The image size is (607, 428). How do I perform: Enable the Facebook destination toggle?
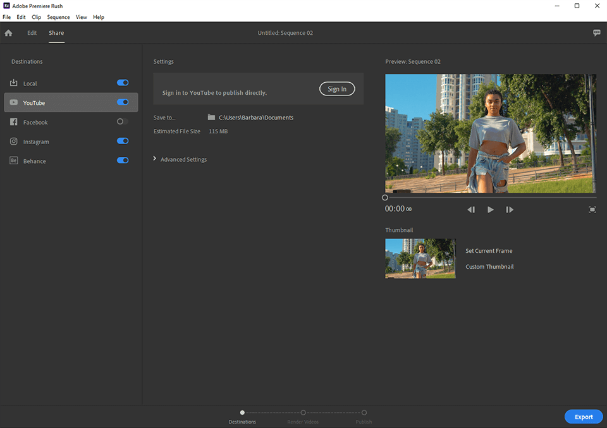pyautogui.click(x=123, y=121)
